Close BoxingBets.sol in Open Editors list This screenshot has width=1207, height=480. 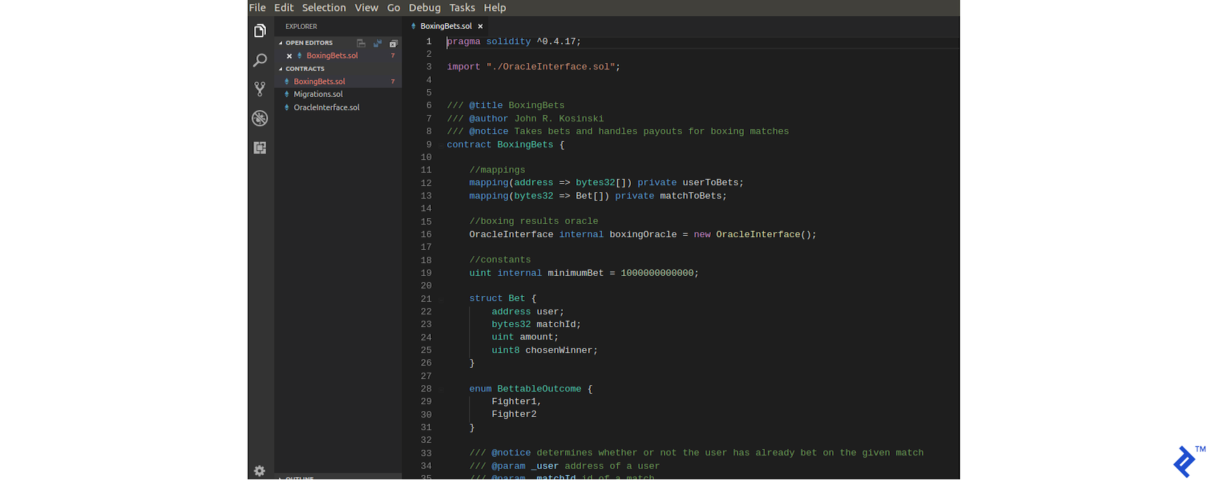289,56
